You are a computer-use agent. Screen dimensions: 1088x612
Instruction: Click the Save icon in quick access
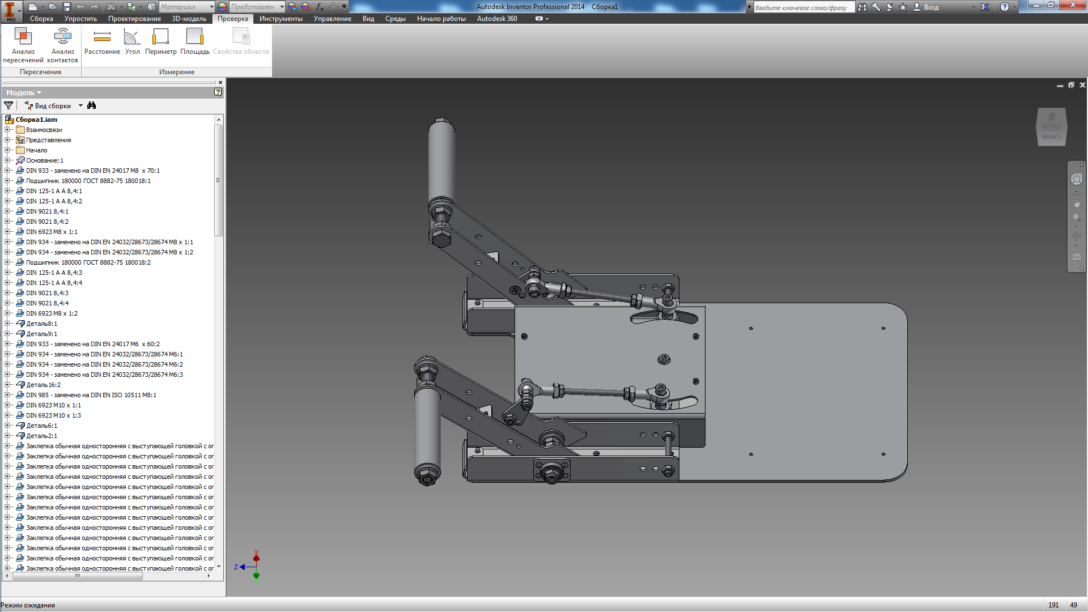pos(66,7)
